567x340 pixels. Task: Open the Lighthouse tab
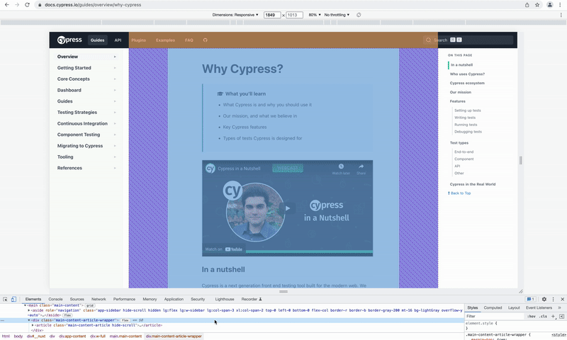point(225,299)
